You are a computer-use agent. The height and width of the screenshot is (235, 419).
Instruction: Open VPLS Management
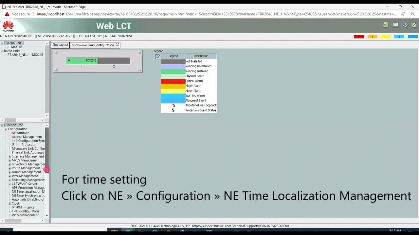pos(25,215)
